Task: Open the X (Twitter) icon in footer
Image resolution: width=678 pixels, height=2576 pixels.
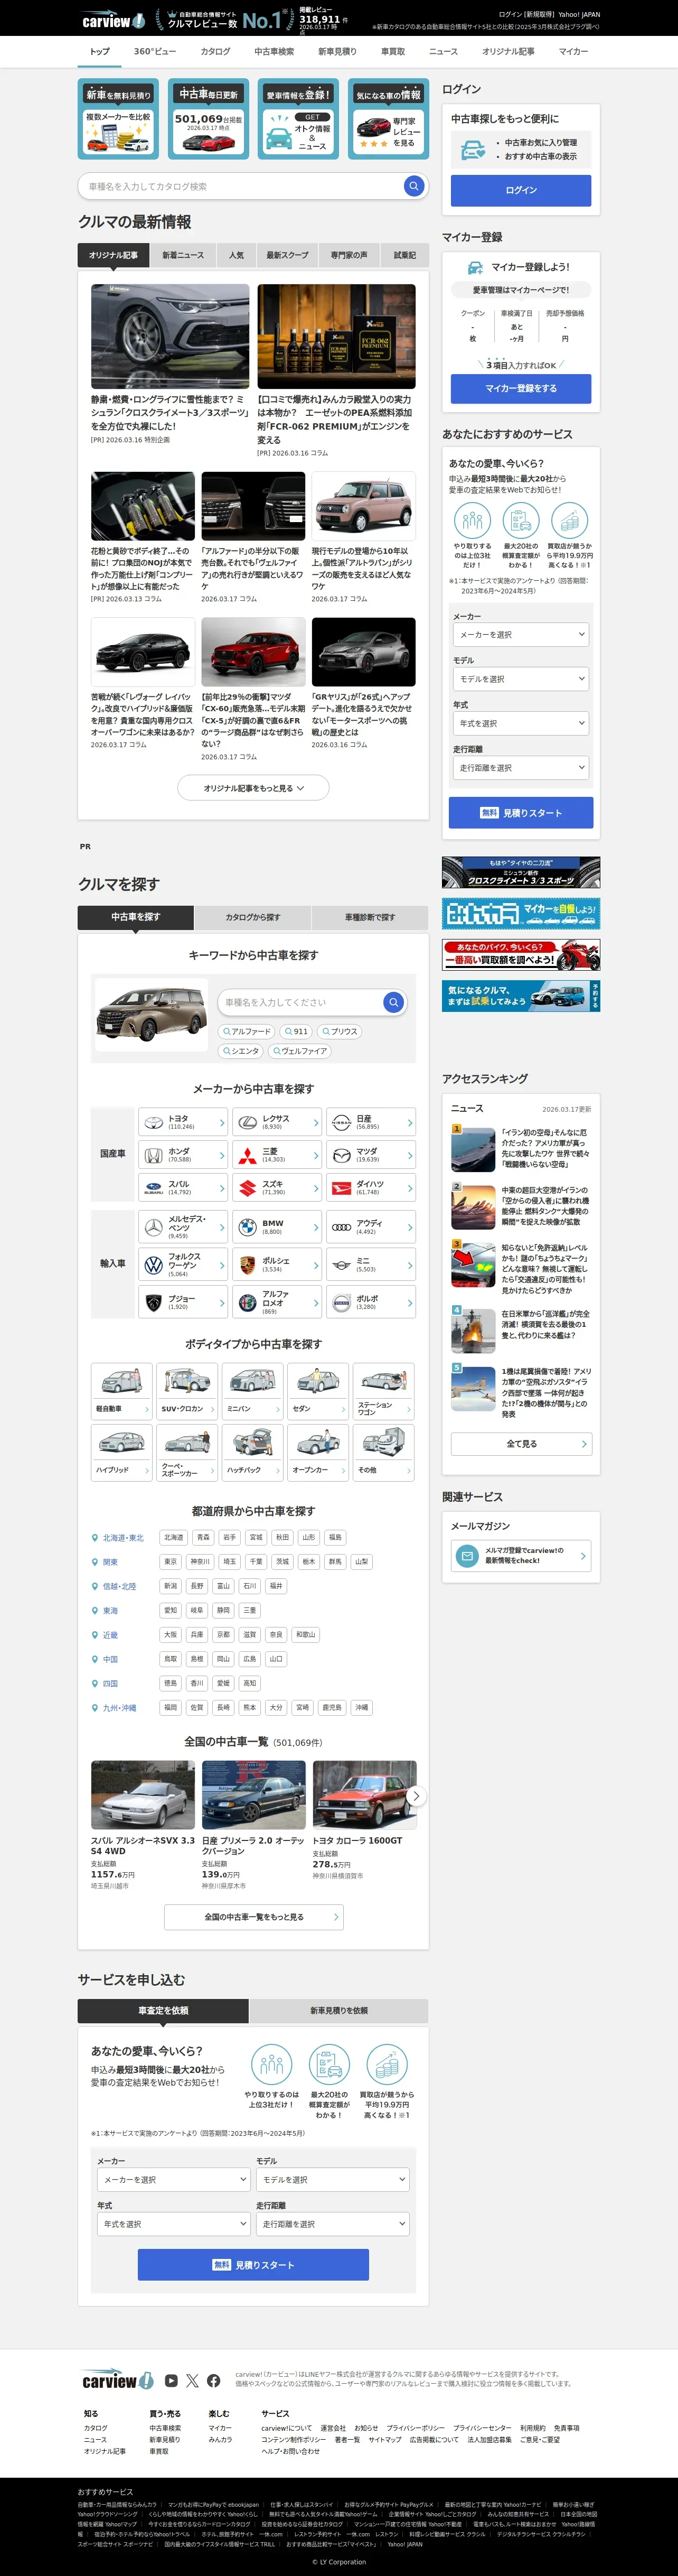Action: 192,2381
